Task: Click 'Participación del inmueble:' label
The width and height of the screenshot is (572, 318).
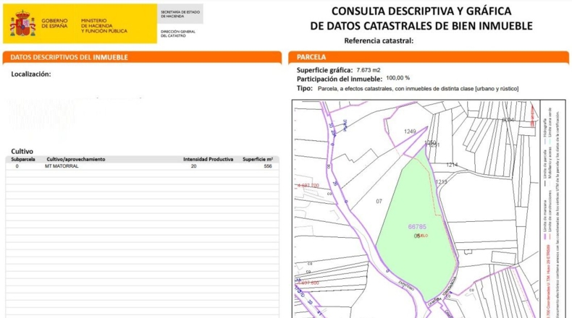Action: 340,79
